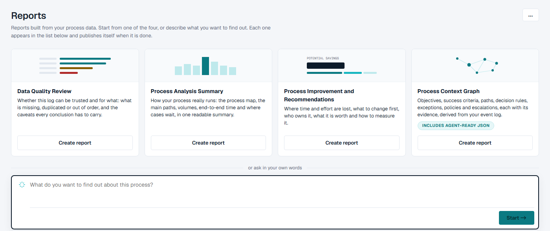
Task: Click the Reports page heading
Action: pos(29,16)
